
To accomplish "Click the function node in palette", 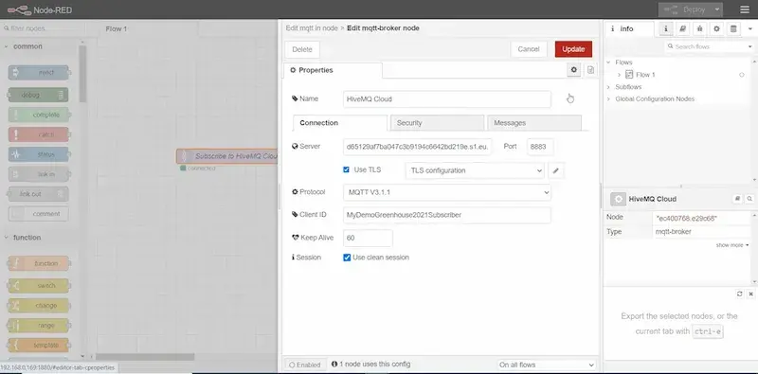I will [39, 263].
